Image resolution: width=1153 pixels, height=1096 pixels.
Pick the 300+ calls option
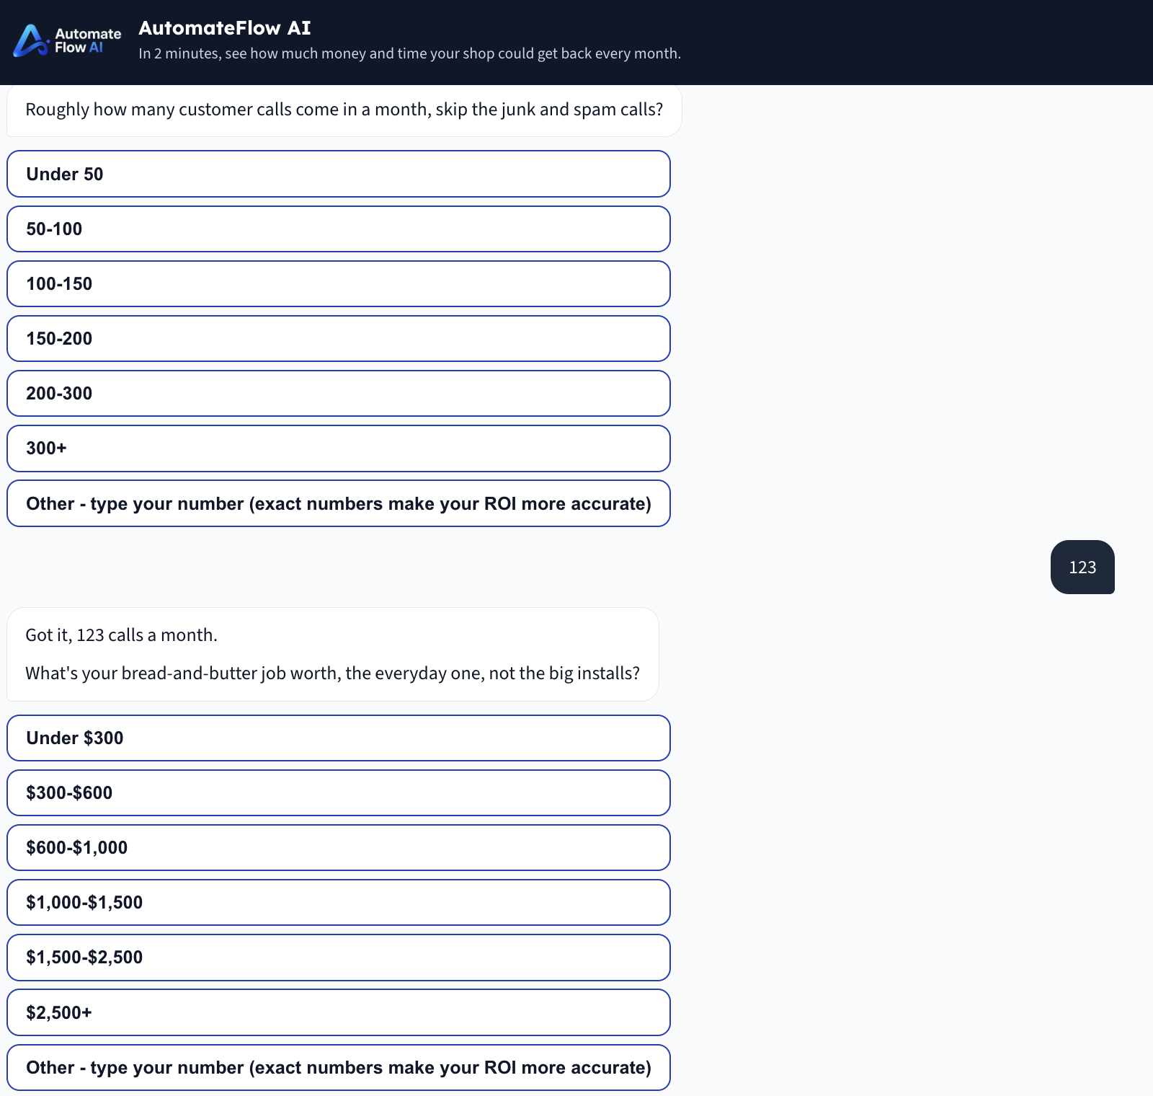339,448
